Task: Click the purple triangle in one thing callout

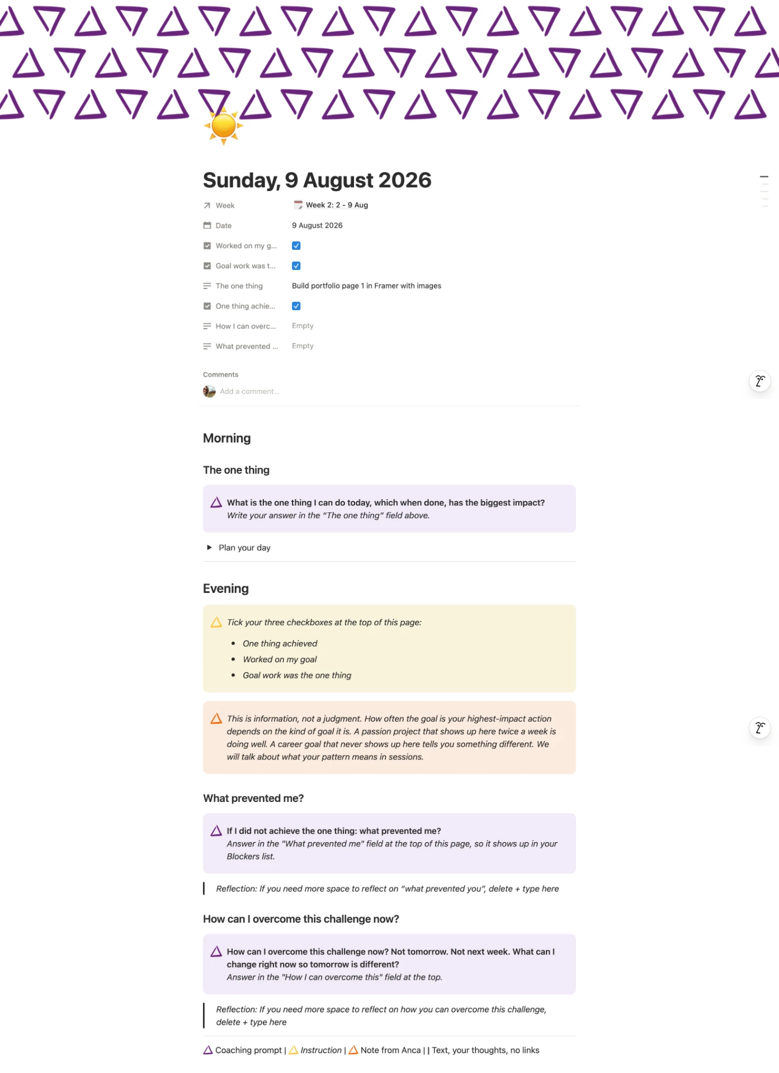Action: pos(216,502)
